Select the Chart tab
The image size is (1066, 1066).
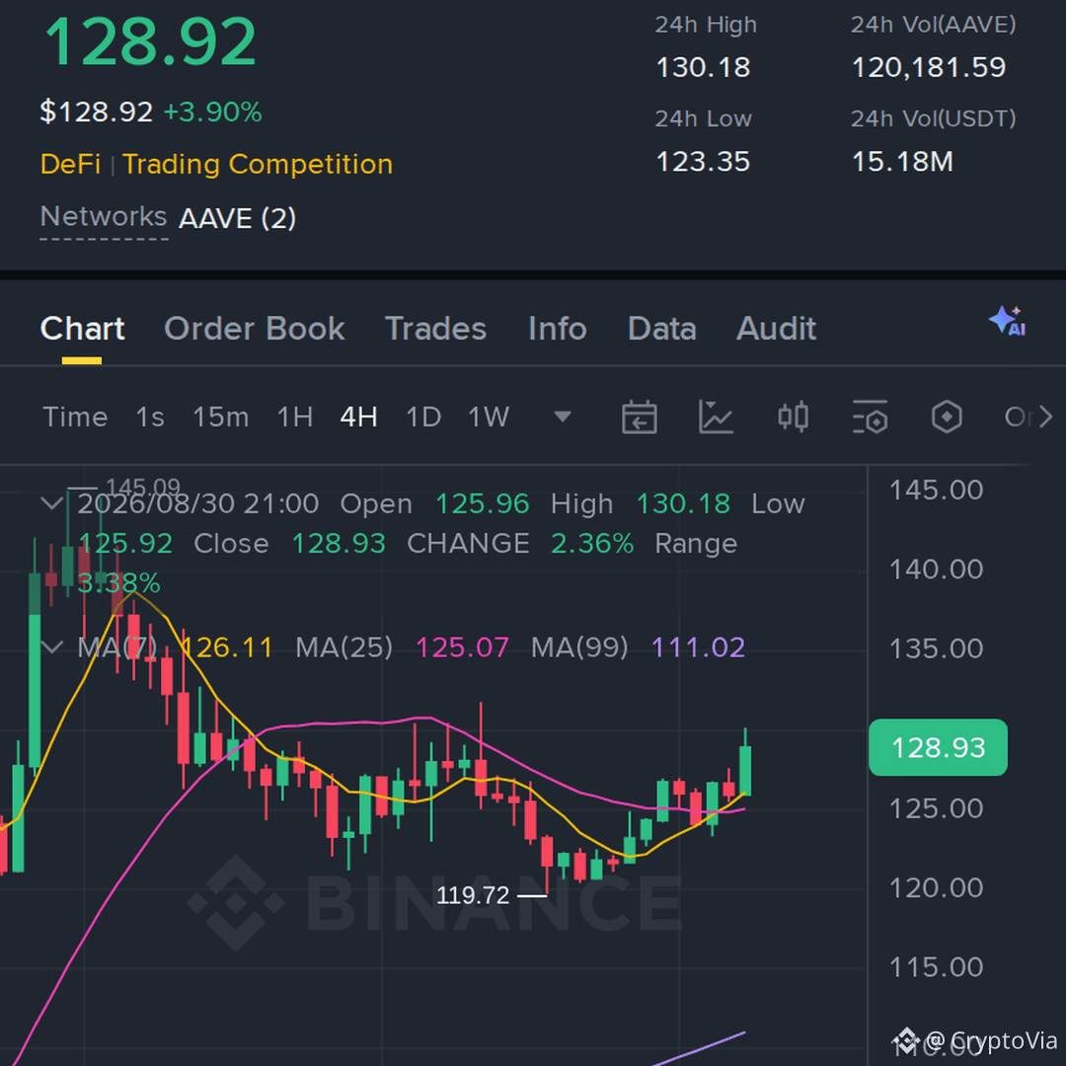(x=82, y=329)
